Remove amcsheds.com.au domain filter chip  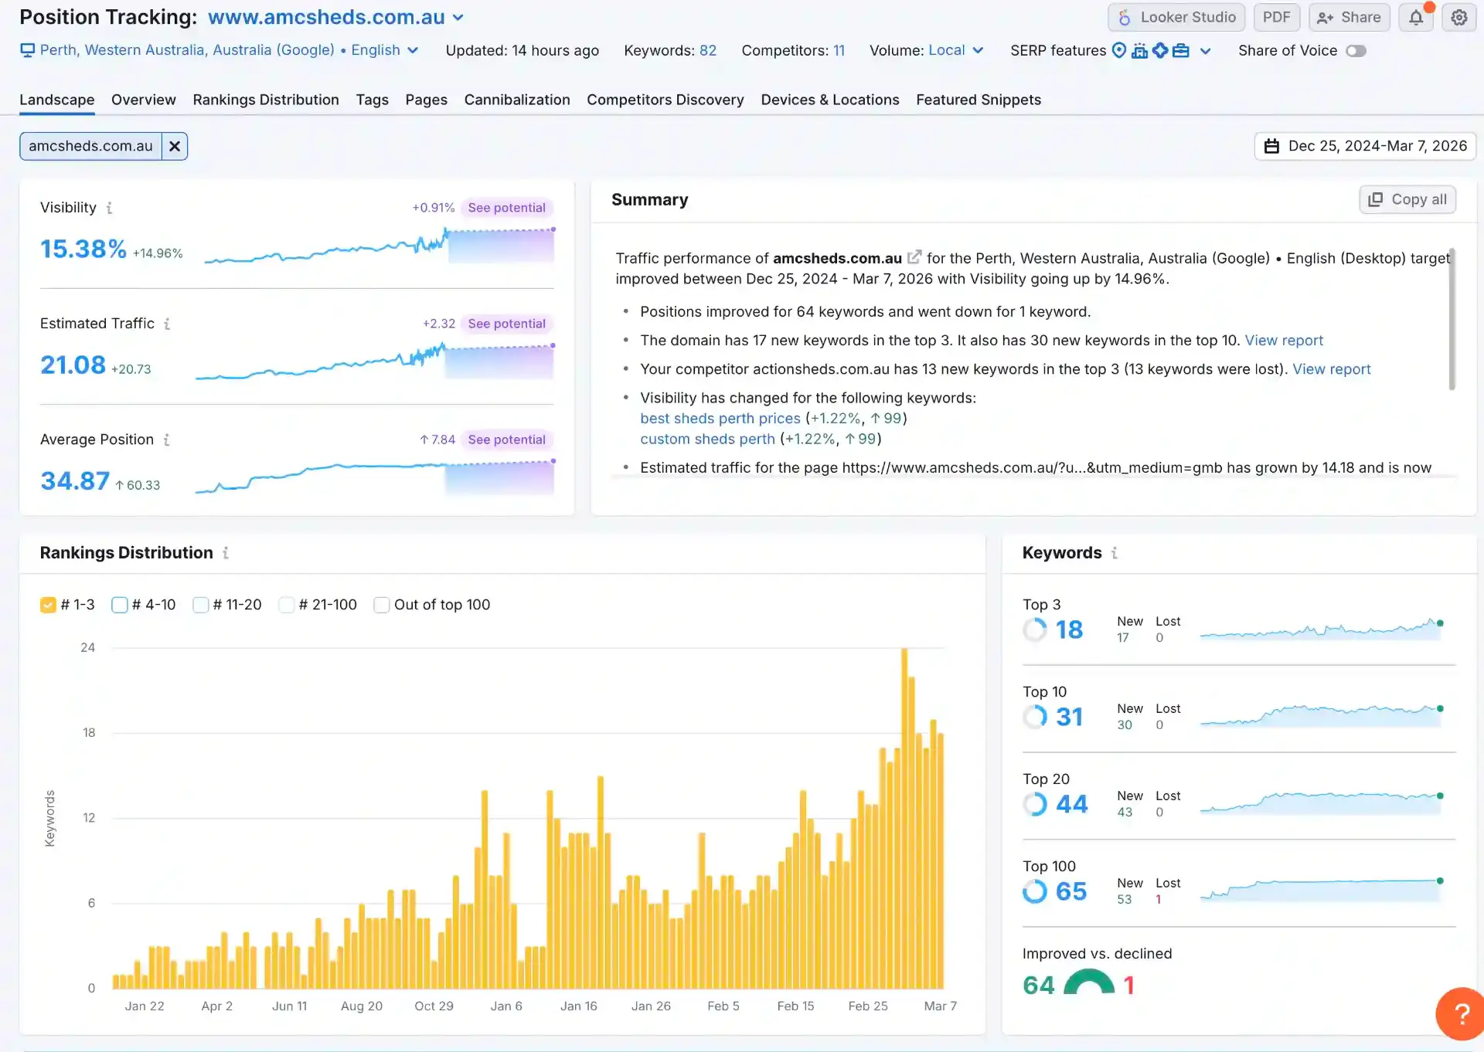click(175, 146)
